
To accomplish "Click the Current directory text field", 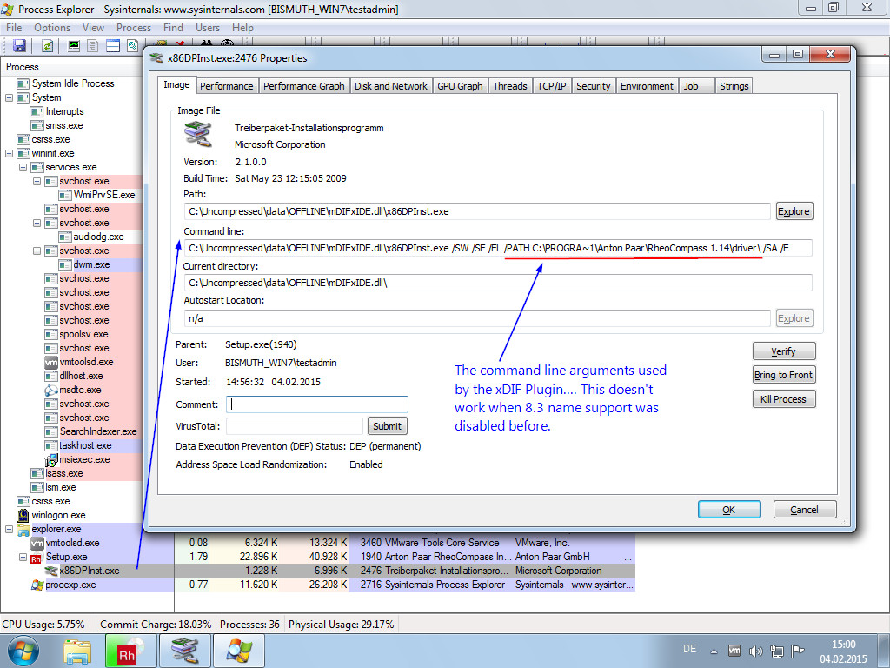I will [x=498, y=283].
